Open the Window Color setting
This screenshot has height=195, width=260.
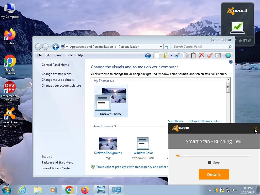[143, 148]
